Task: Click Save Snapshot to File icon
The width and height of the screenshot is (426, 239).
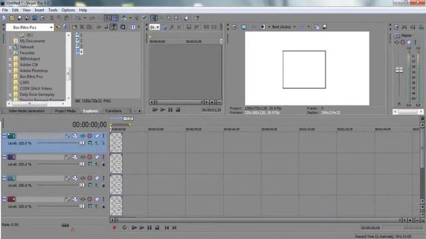Action: click(x=324, y=27)
